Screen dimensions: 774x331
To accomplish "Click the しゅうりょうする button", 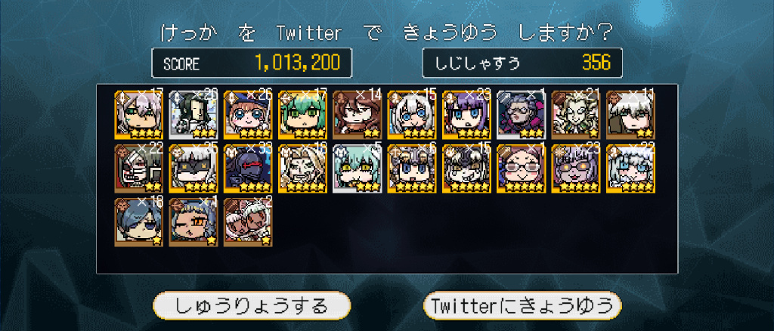I will click(252, 306).
